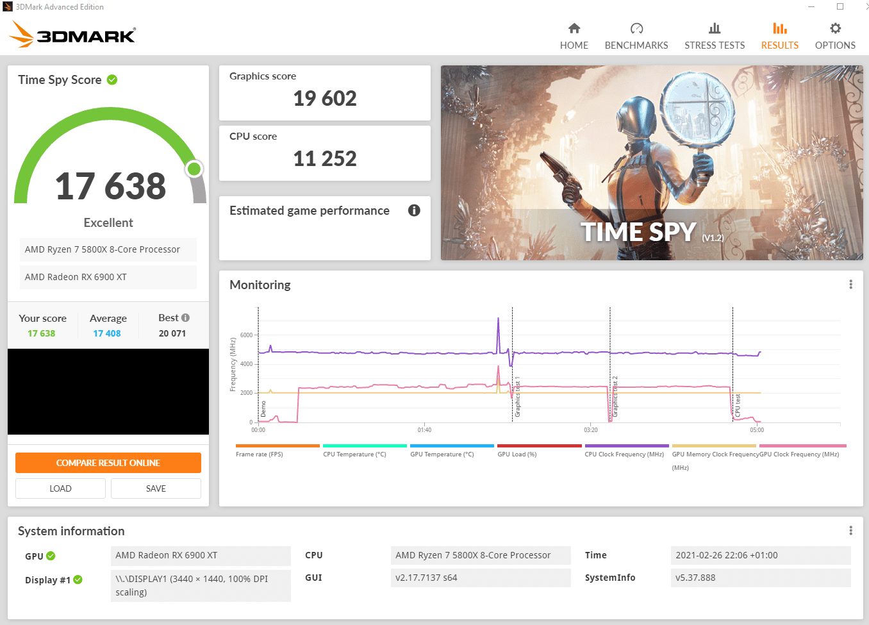Image resolution: width=869 pixels, height=625 pixels.
Task: Click the SAVE button
Action: (x=156, y=488)
